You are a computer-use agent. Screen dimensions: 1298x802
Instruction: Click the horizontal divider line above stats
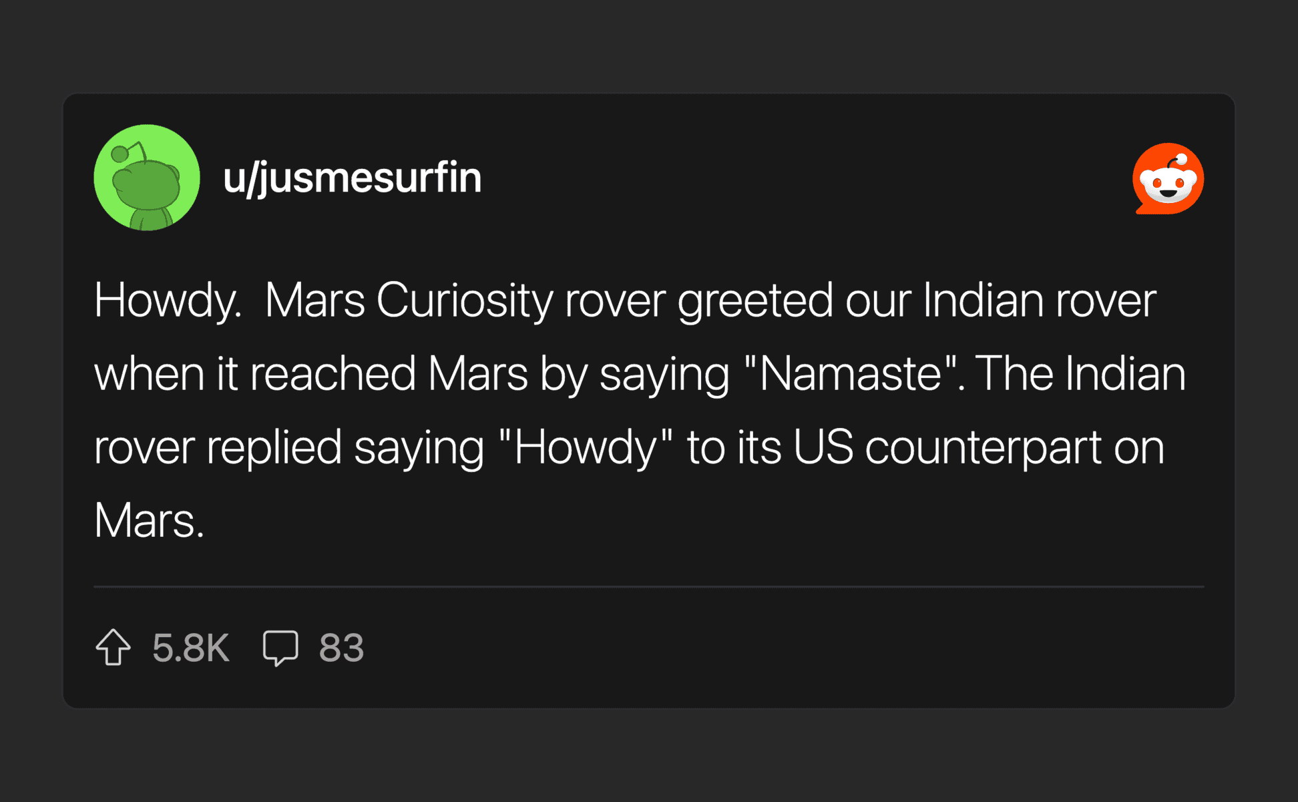point(648,586)
